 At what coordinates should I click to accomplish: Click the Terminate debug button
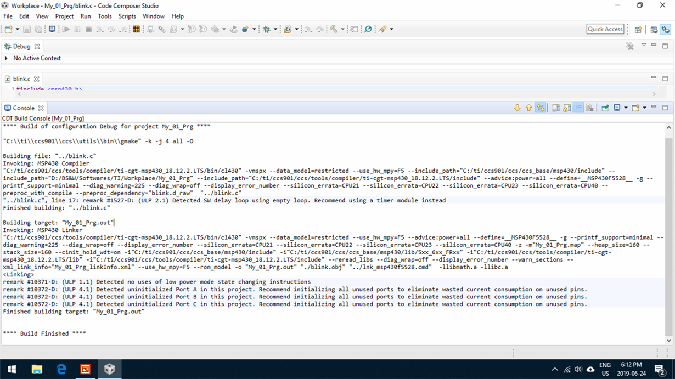(x=88, y=29)
